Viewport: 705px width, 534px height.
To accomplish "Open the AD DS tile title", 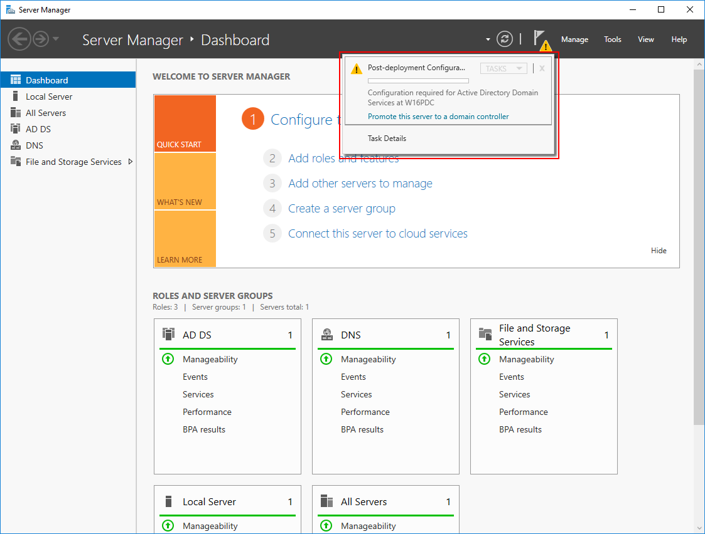I will point(197,335).
